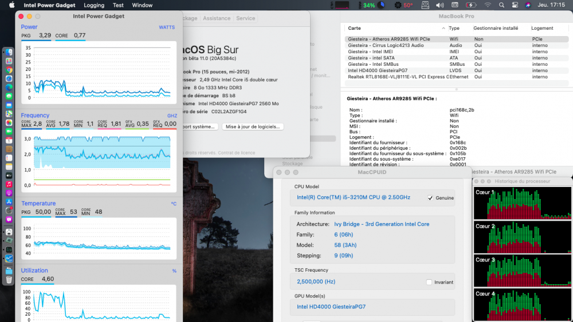This screenshot has width=573, height=322.
Task: Click the Rapport système button
Action: [199, 126]
